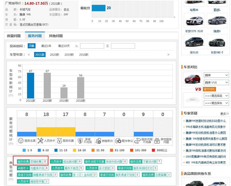This screenshot has height=186, width=231.
Task: Open article VV6水箱缺水机油盖有乳化现象
Action: (x=206, y=127)
